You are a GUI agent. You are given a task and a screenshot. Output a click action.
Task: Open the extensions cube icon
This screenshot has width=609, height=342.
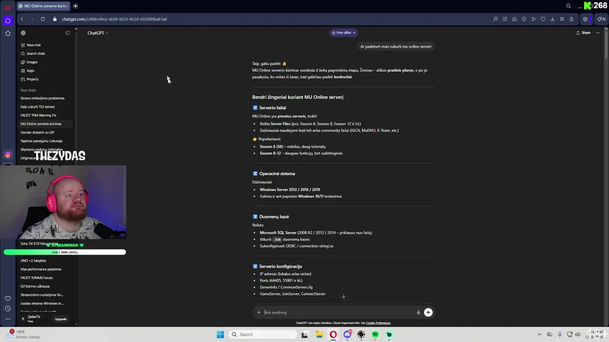tap(585, 19)
